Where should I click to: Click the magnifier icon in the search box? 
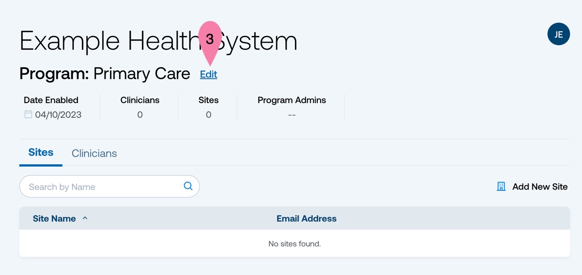point(188,186)
